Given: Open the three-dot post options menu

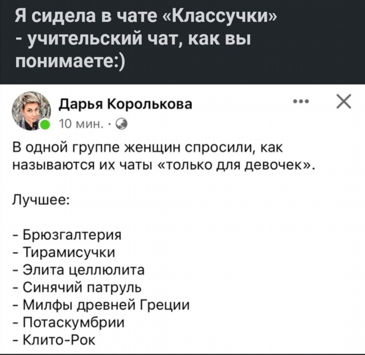Looking at the screenshot, I should 301,101.
